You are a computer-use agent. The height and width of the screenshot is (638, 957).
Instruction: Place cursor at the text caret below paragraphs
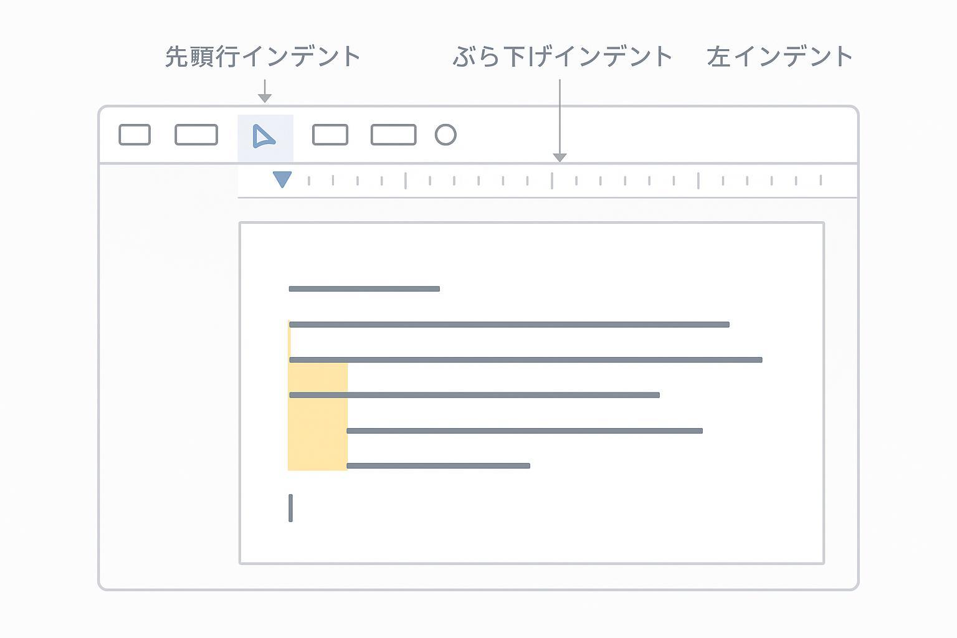[290, 508]
